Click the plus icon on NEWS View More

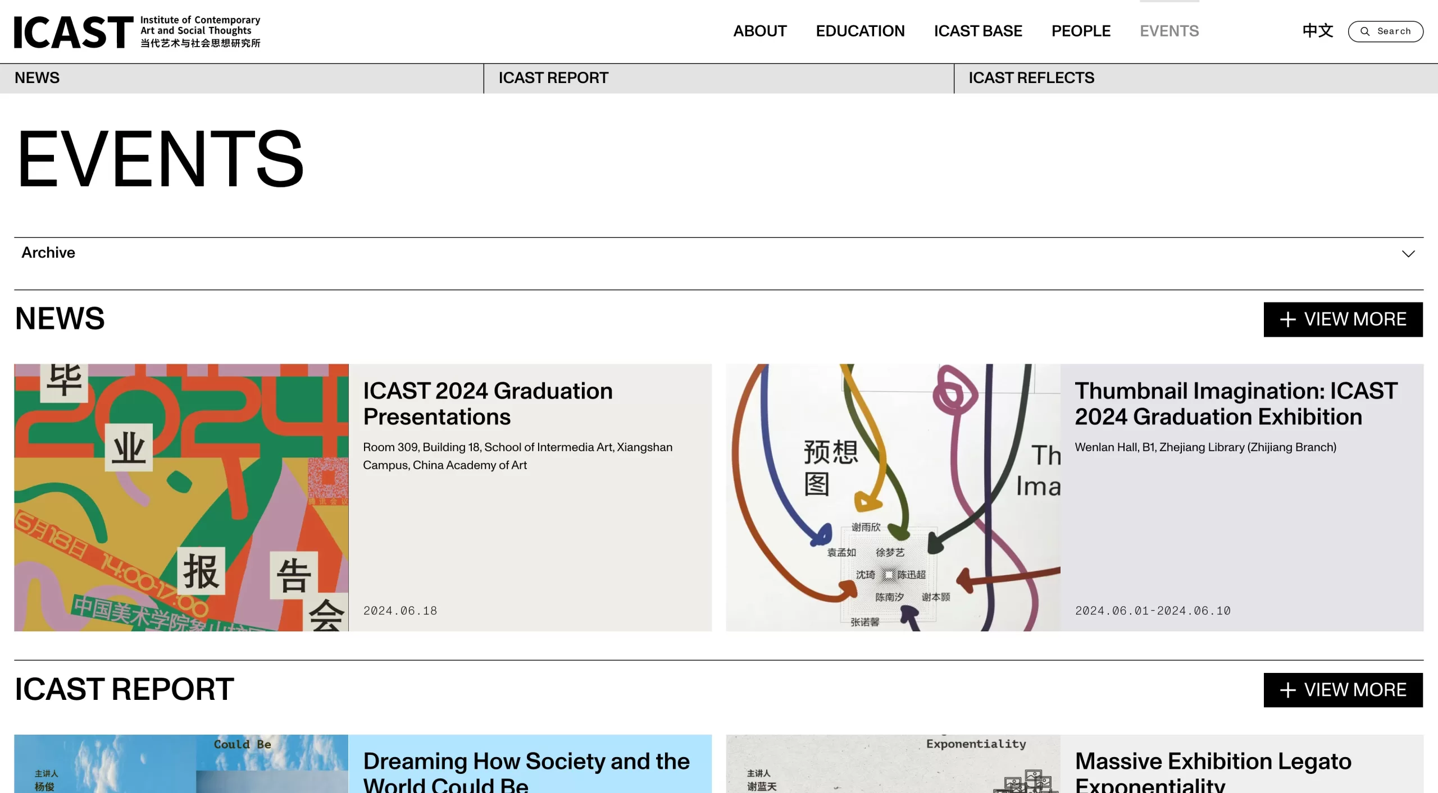pyautogui.click(x=1288, y=319)
